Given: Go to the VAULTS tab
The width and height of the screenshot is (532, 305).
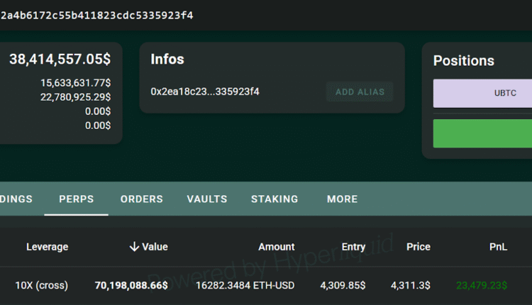Looking at the screenshot, I should (x=207, y=199).
